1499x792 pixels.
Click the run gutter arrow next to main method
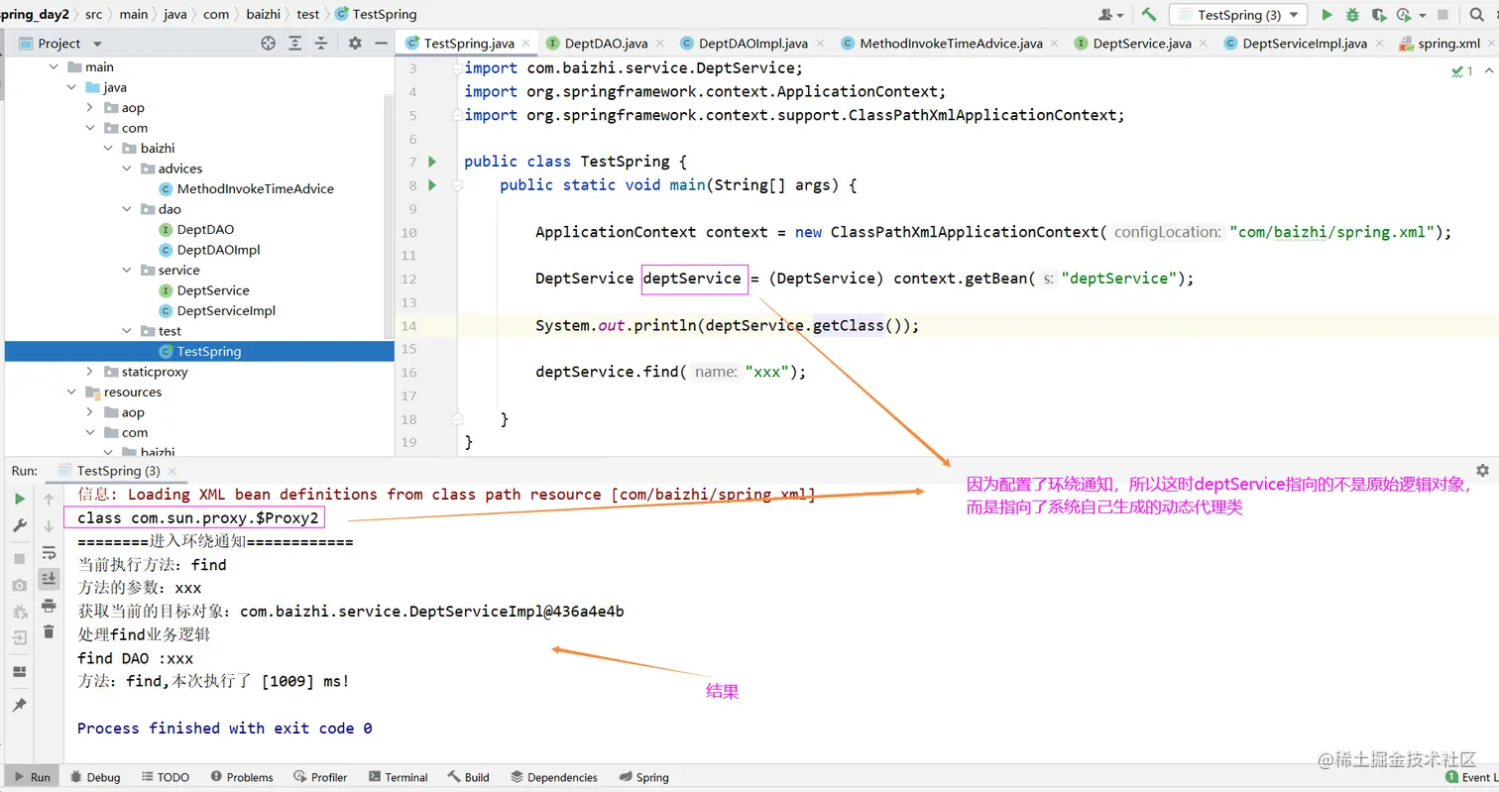431,184
